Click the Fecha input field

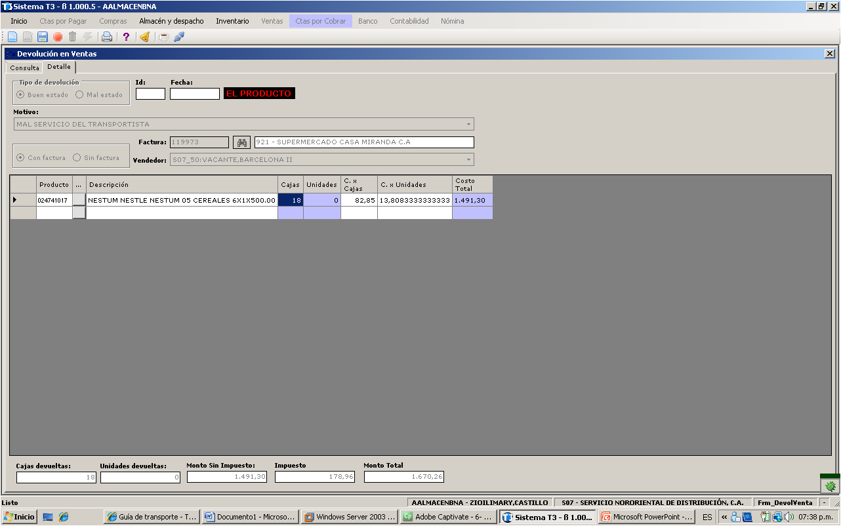195,94
